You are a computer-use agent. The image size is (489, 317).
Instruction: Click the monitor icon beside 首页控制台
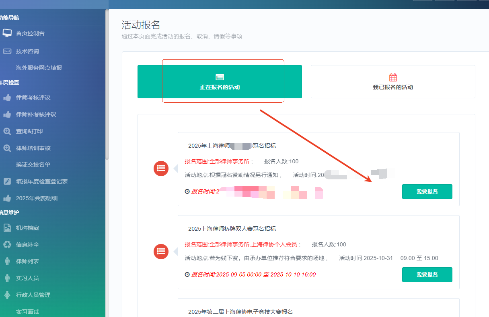[x=7, y=33]
